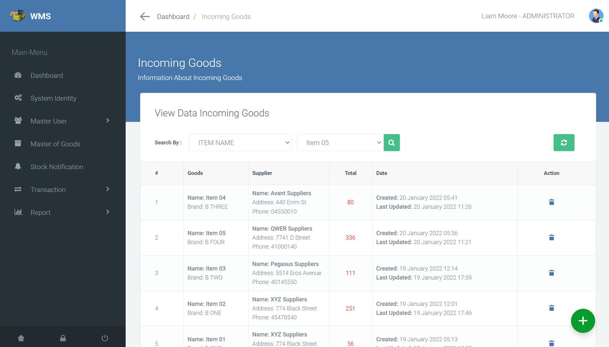Image resolution: width=609 pixels, height=347 pixels.
Task: Click 'Name: Item 04' goods cell
Action: pyautogui.click(x=206, y=198)
